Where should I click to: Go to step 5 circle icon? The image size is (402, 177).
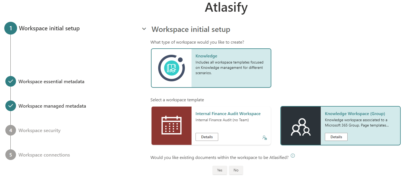coord(11,155)
